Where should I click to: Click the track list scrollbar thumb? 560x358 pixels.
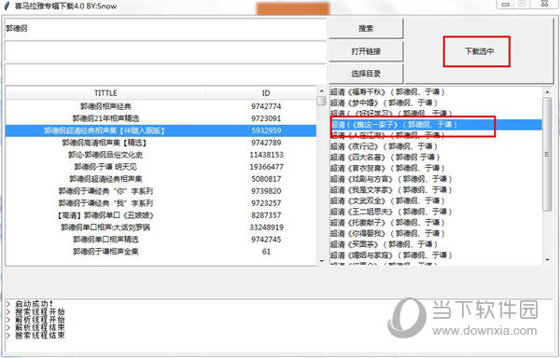click(547, 155)
